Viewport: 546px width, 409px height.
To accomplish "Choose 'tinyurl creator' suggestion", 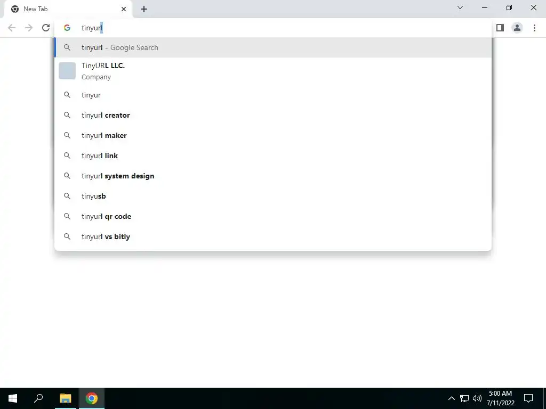I will point(273,115).
